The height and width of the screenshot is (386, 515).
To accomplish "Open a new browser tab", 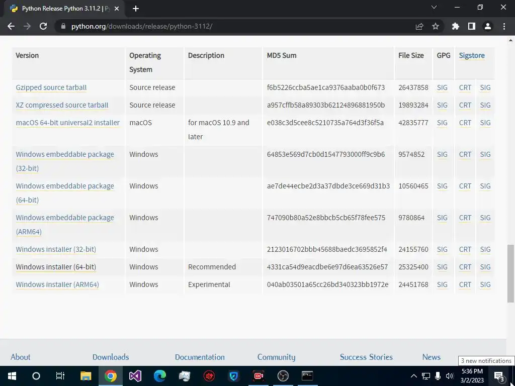I will tap(136, 9).
